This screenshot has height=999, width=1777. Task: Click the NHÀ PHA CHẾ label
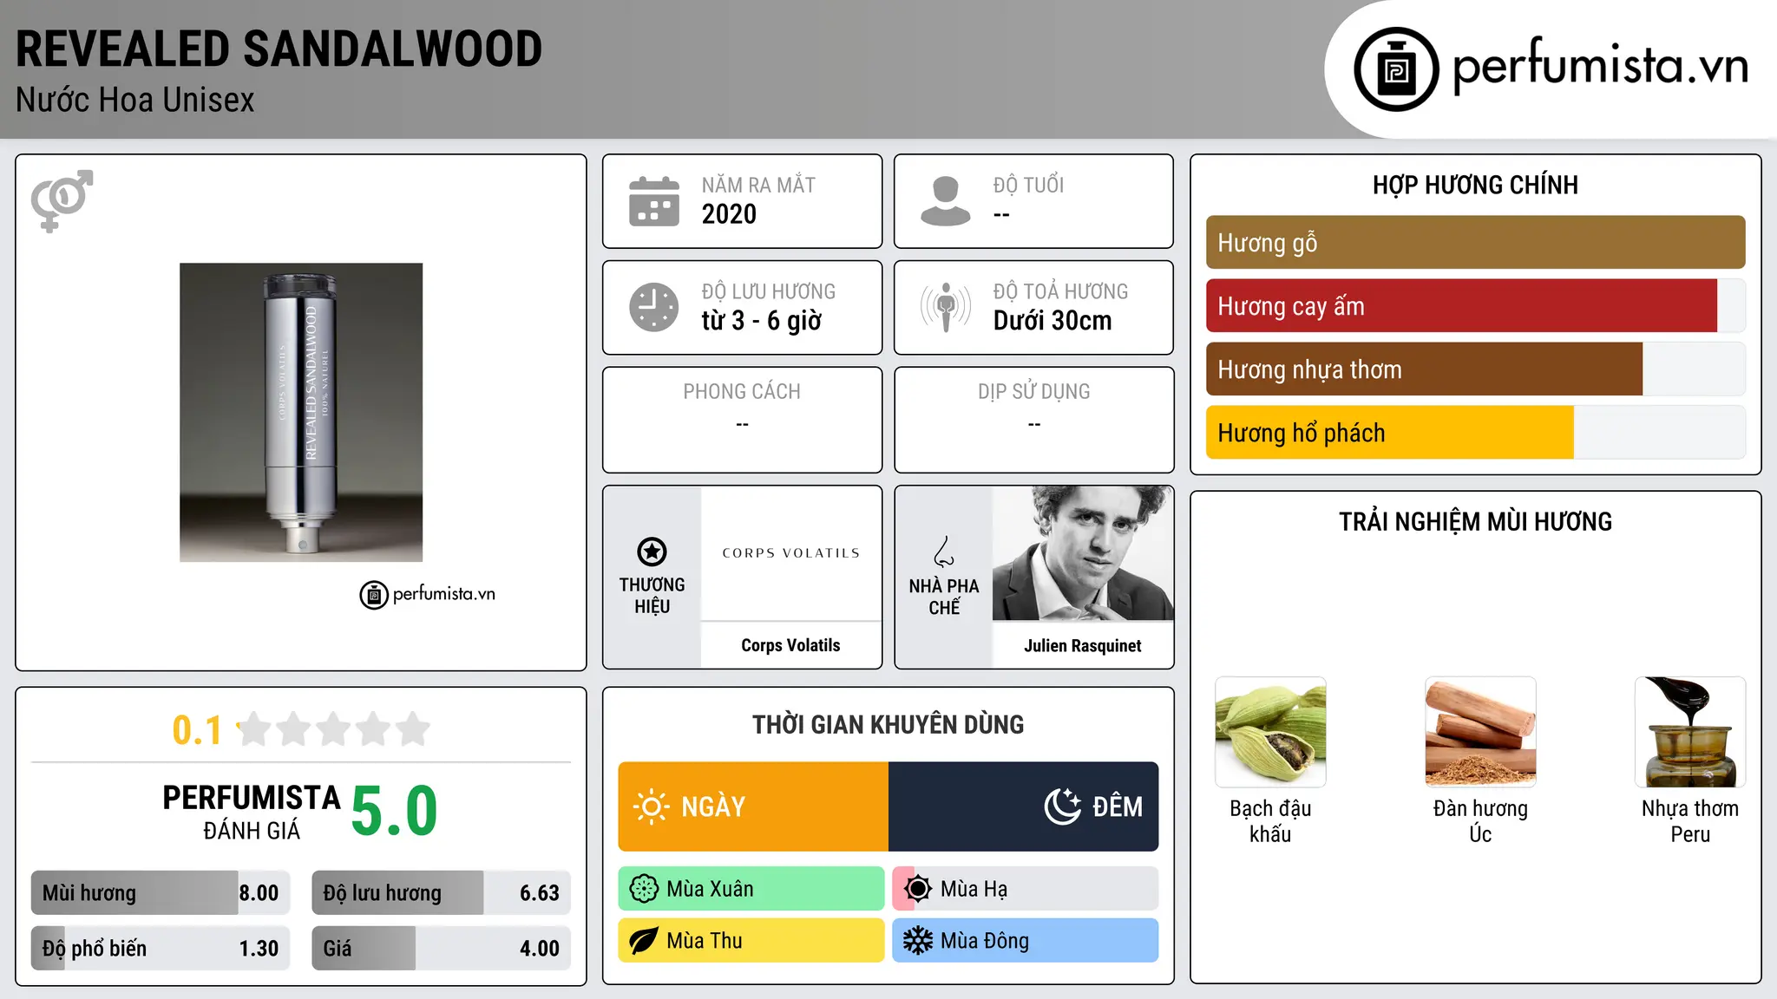coord(944,597)
